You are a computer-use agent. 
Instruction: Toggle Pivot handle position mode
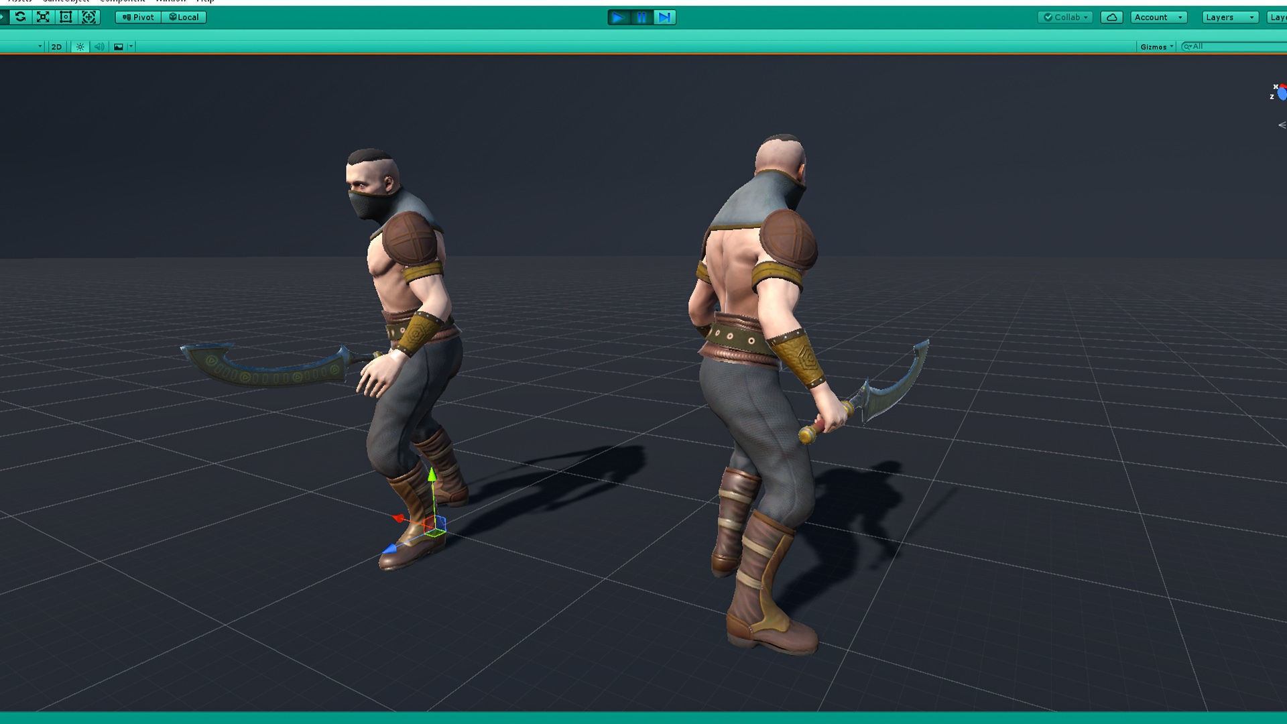[x=137, y=17]
